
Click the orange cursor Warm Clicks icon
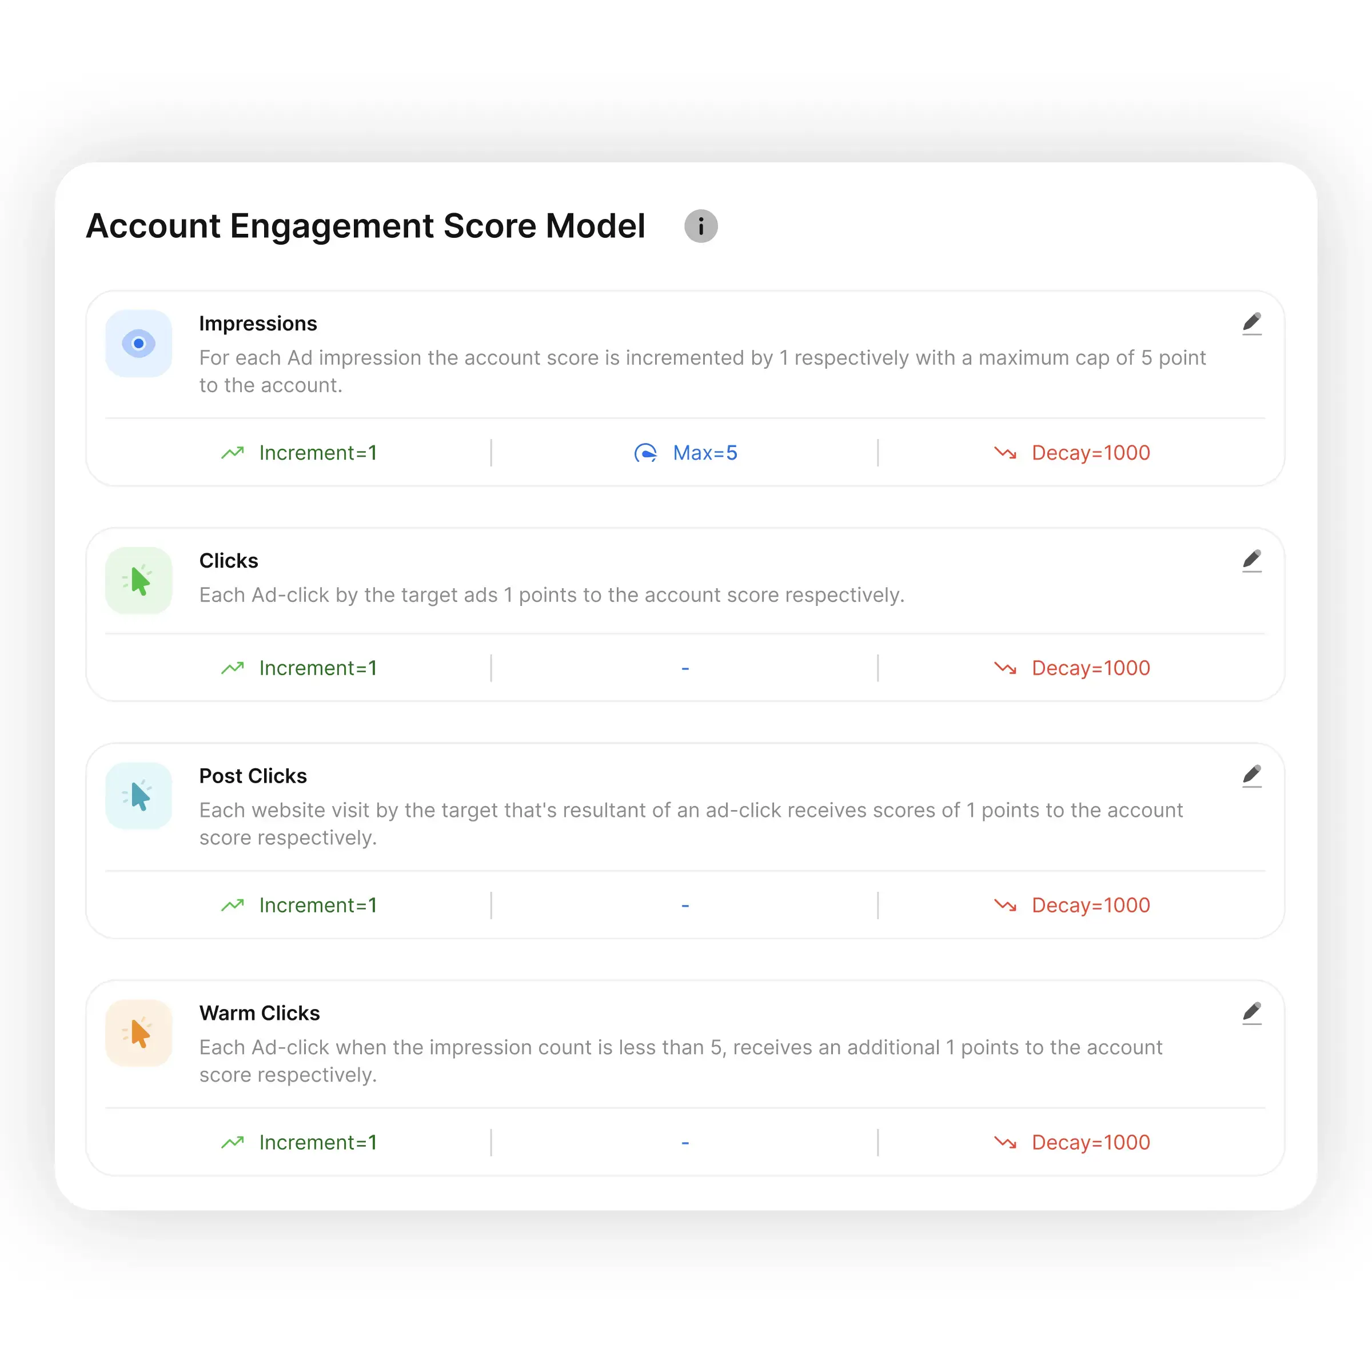click(138, 1033)
